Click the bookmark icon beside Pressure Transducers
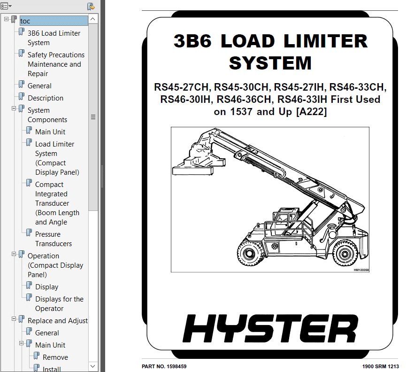This screenshot has width=414, height=372. pyautogui.click(x=29, y=233)
